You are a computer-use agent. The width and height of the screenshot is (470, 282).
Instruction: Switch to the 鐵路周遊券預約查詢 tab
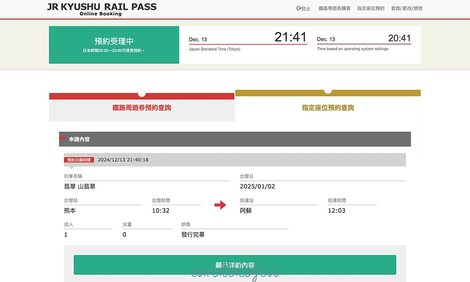click(x=142, y=108)
